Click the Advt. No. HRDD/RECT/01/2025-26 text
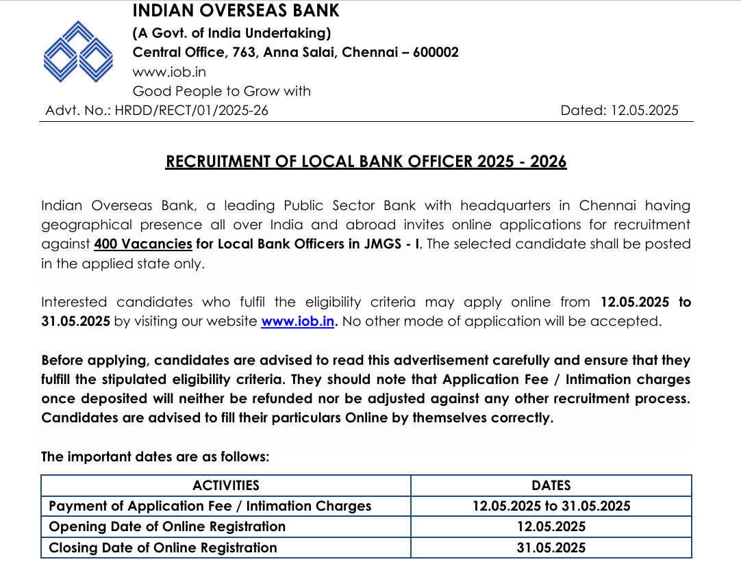The height and width of the screenshot is (564, 741). pos(156,110)
